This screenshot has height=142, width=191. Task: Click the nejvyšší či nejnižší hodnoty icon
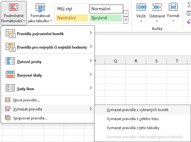[x=11, y=47]
